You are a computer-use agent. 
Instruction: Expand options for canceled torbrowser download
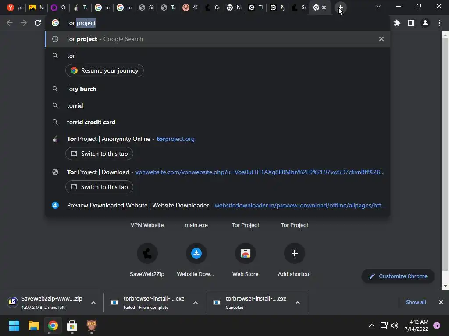[298, 303]
